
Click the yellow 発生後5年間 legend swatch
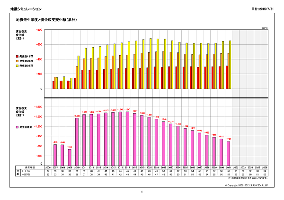[x=17, y=66]
